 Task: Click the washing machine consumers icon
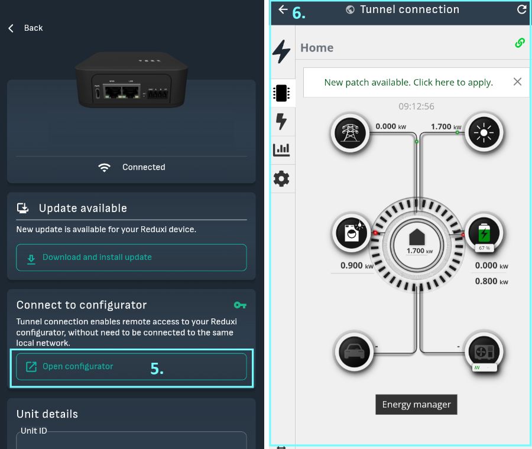tap(352, 233)
